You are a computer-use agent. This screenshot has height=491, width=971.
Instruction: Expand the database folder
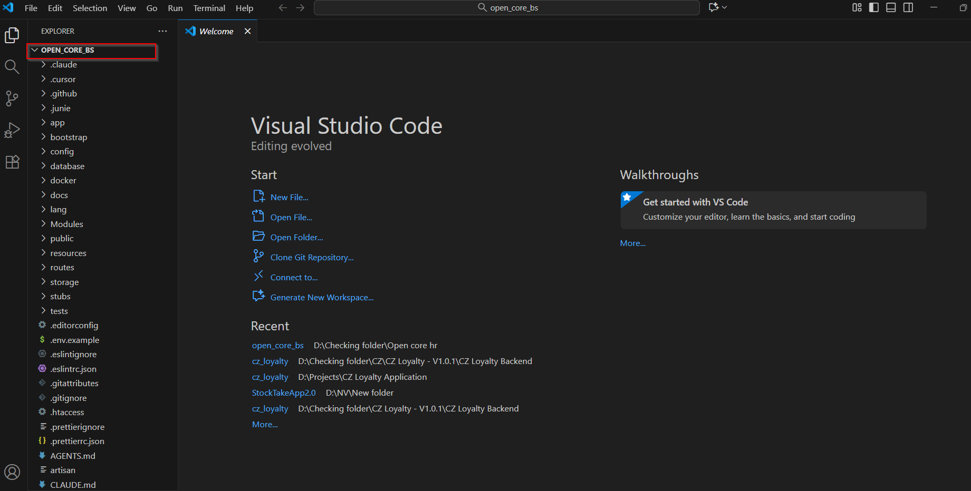click(67, 166)
